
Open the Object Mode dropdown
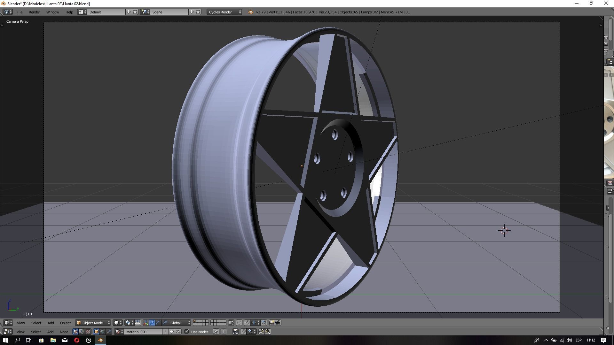[93, 323]
